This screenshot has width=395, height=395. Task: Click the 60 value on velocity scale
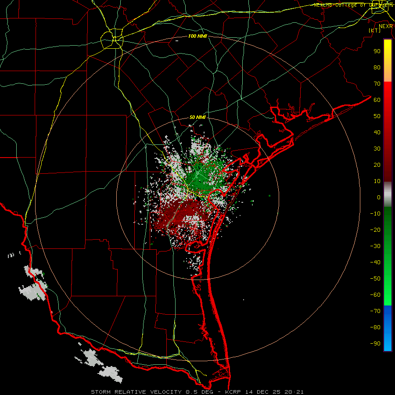click(x=377, y=100)
